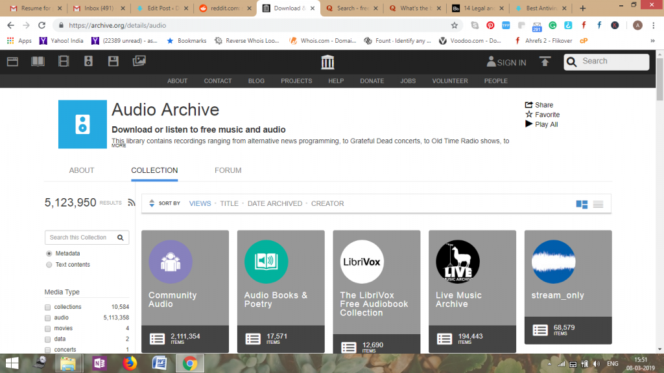This screenshot has width=664, height=373.
Task: Click the top-right Search box
Action: click(x=606, y=62)
